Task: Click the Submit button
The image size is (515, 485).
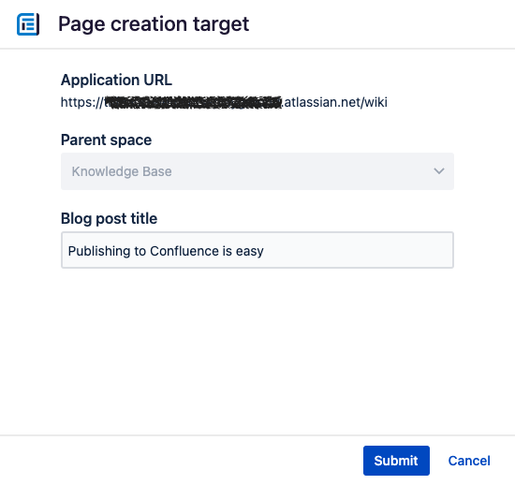Action: (396, 461)
